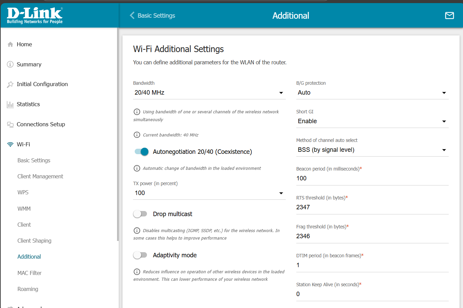Click the Connections Setup icon
The width and height of the screenshot is (463, 308).
(x=10, y=125)
